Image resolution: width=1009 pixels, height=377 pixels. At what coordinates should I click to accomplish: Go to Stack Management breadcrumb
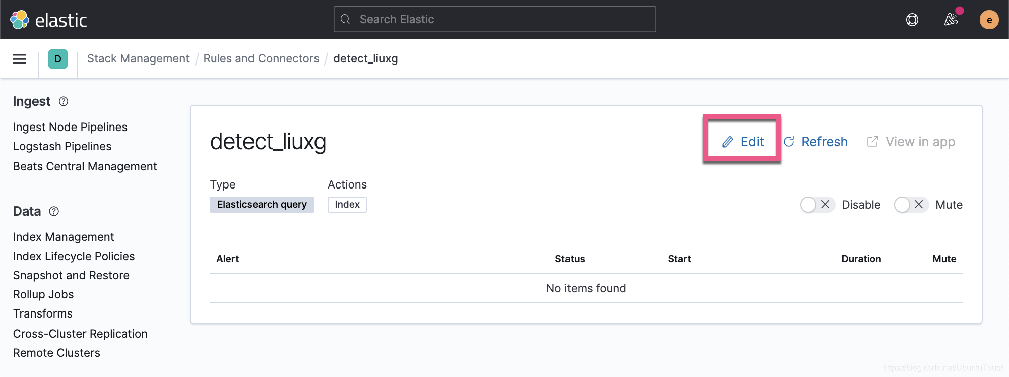(138, 58)
